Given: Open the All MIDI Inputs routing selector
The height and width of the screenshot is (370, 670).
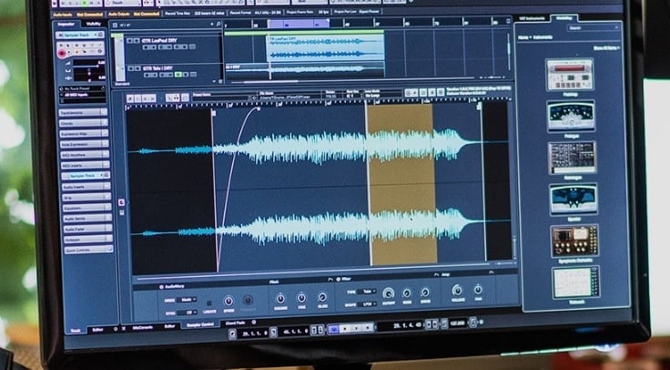Looking at the screenshot, I should click(83, 94).
